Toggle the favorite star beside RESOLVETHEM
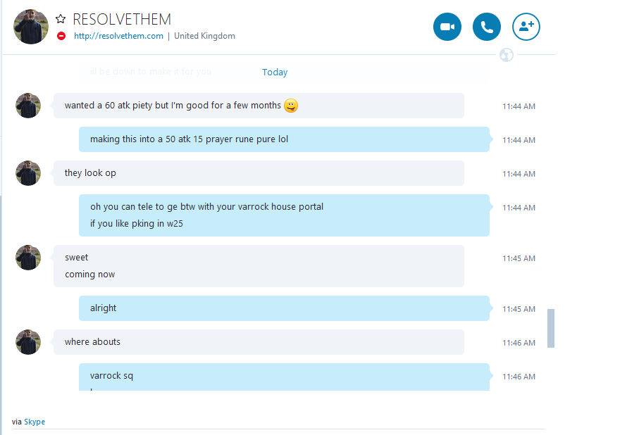Screen dimensions: 627x435 pos(61,19)
